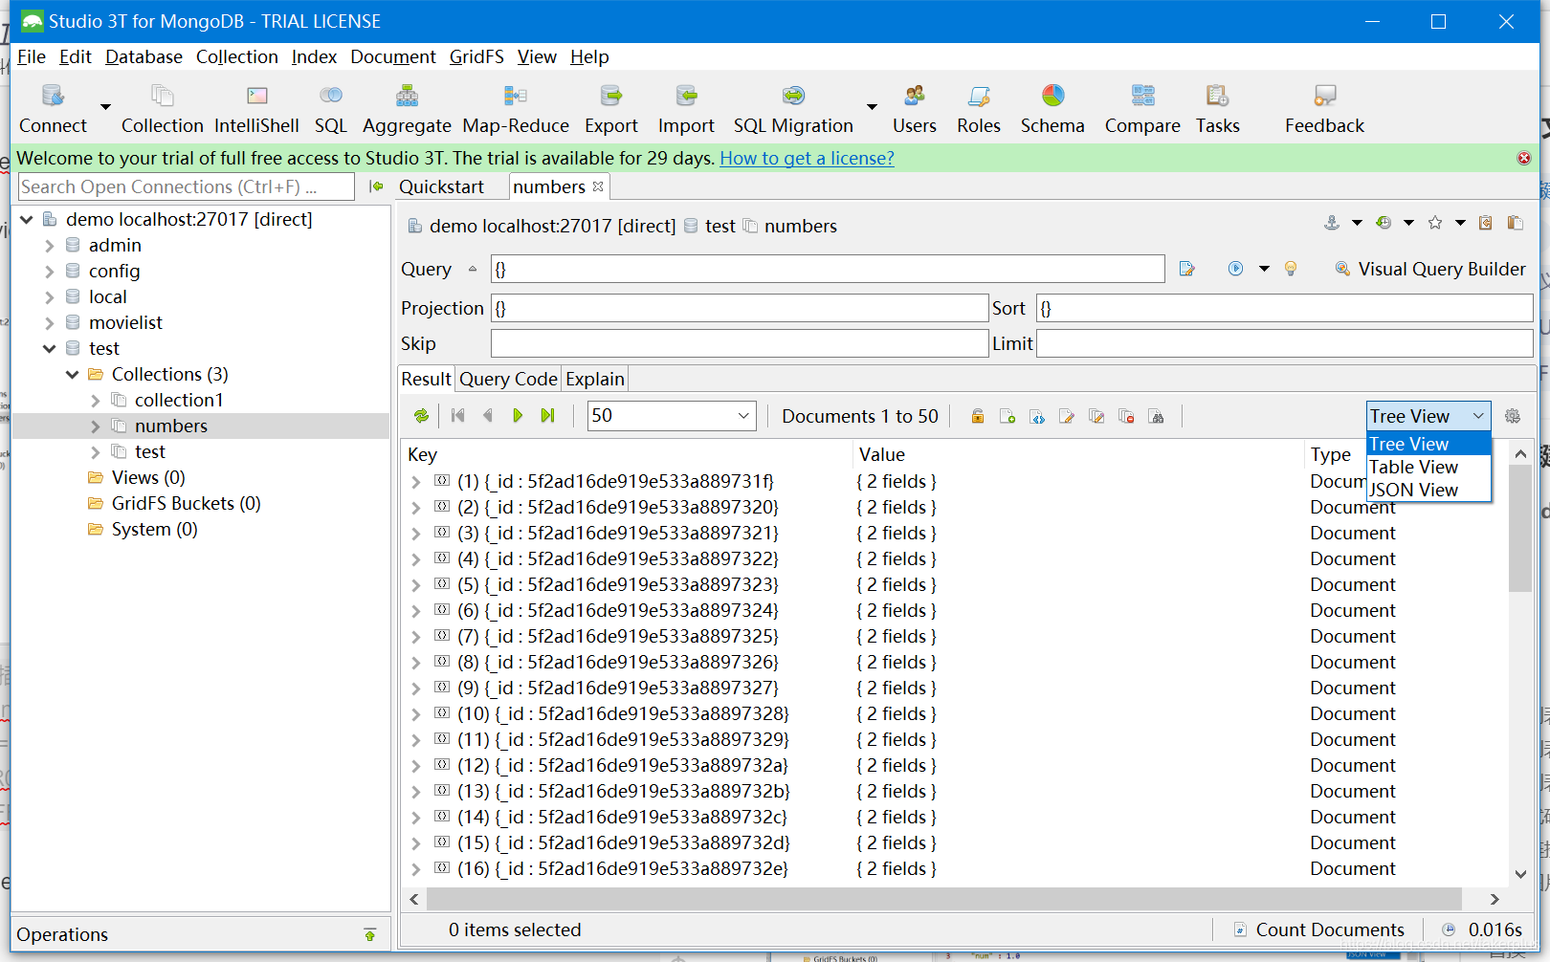Open the Feedback dialog
Image resolution: width=1550 pixels, height=962 pixels.
[x=1324, y=109]
